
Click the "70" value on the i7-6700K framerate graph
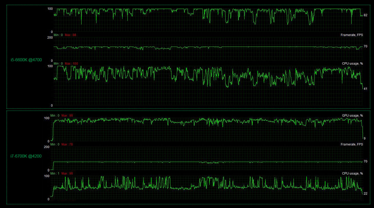(366, 161)
